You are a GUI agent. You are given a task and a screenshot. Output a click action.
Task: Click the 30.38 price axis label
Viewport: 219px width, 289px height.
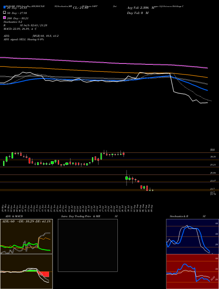[213, 157]
